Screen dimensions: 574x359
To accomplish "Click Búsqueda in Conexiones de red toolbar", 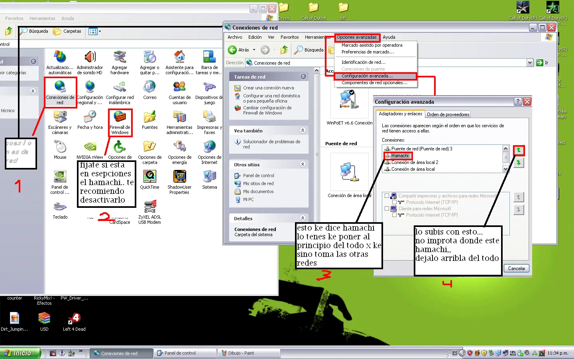I will click(309, 50).
